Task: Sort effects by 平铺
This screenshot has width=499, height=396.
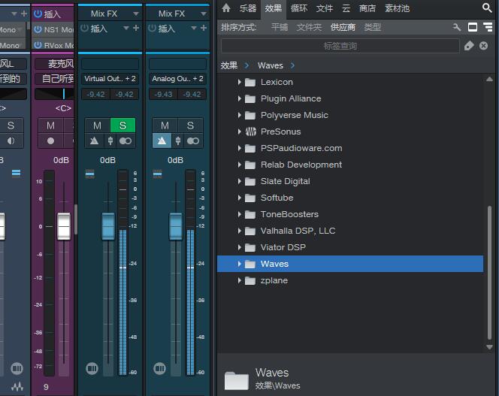Action: 280,27
